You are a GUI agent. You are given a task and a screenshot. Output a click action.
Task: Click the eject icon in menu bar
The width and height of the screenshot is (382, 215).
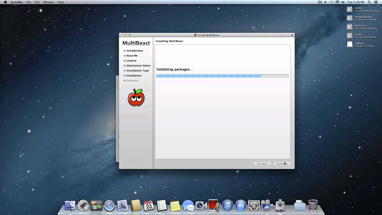pyautogui.click(x=325, y=2)
